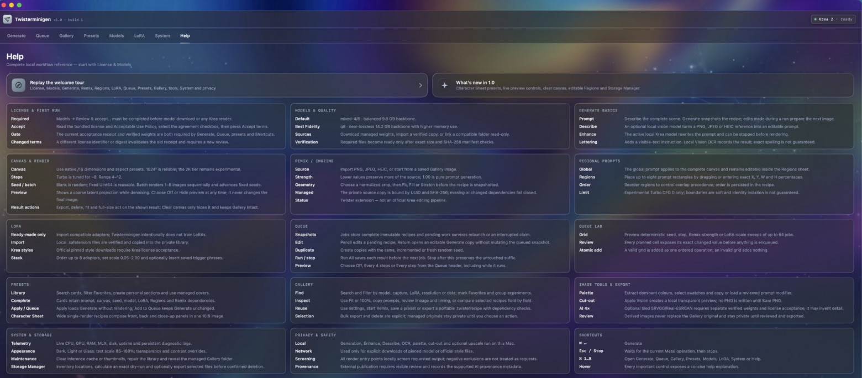Click the 'Provenance' row label
This screenshot has width=862, height=378.
click(x=307, y=366)
